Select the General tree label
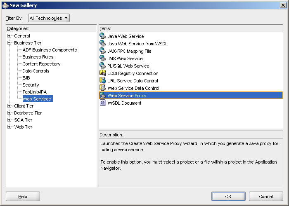This screenshot has height=206, width=289. point(22,36)
